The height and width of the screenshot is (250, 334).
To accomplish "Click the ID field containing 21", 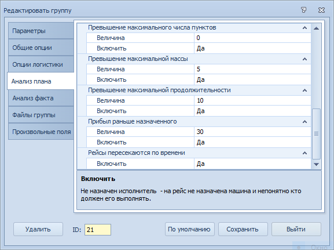I will tap(98, 230).
